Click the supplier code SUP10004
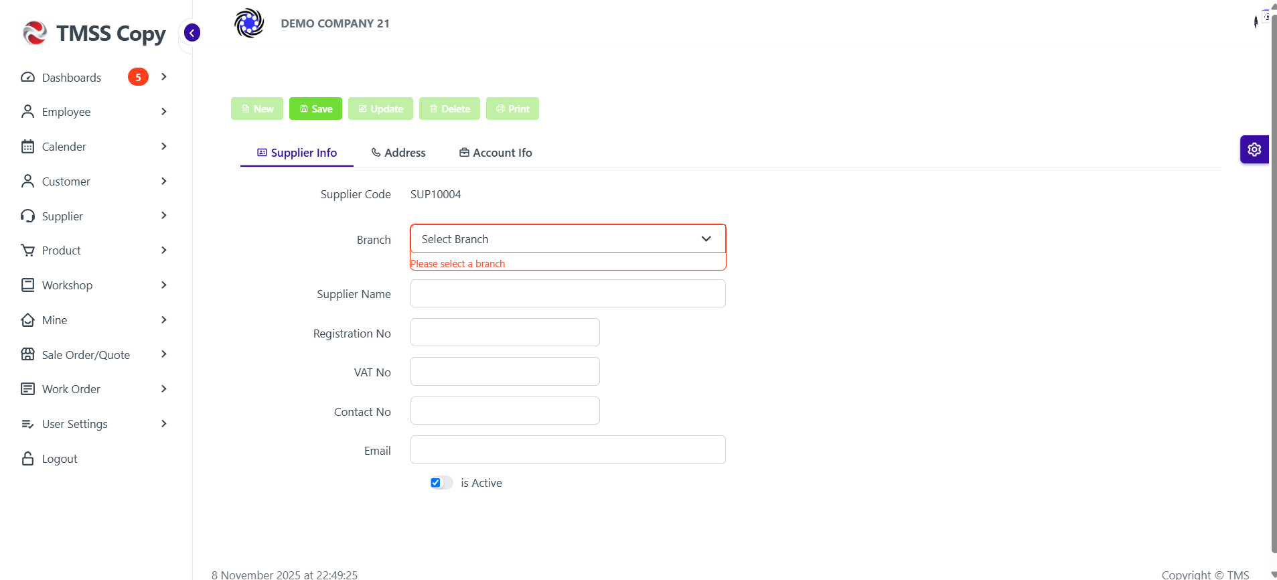This screenshot has height=580, width=1277. (435, 194)
